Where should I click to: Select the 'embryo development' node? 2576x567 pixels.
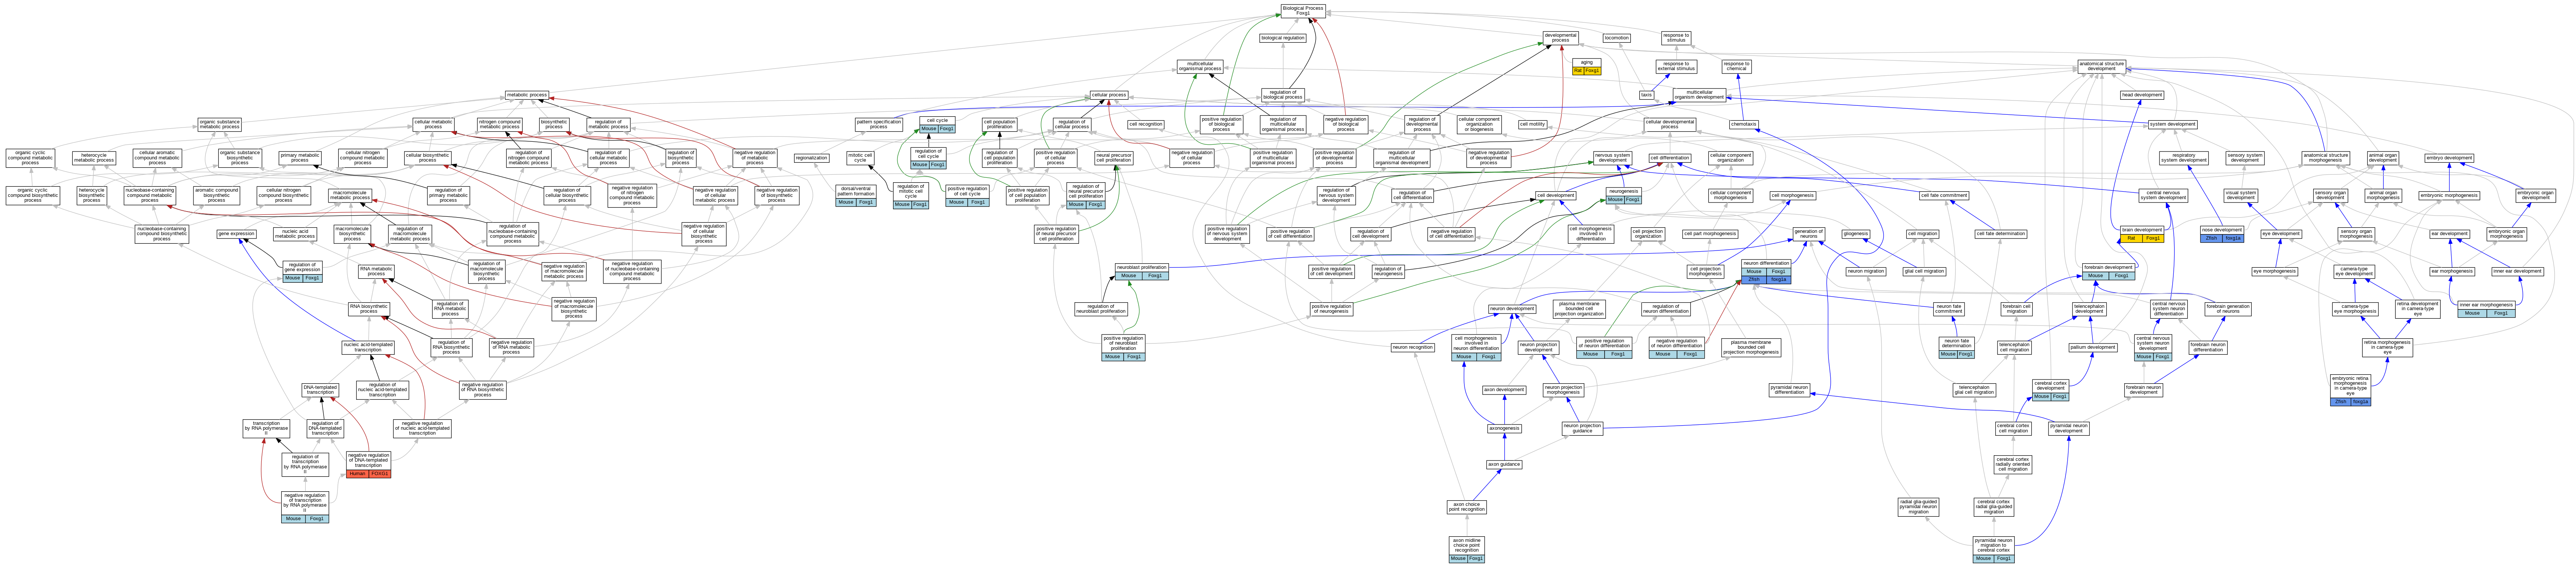tap(2449, 157)
